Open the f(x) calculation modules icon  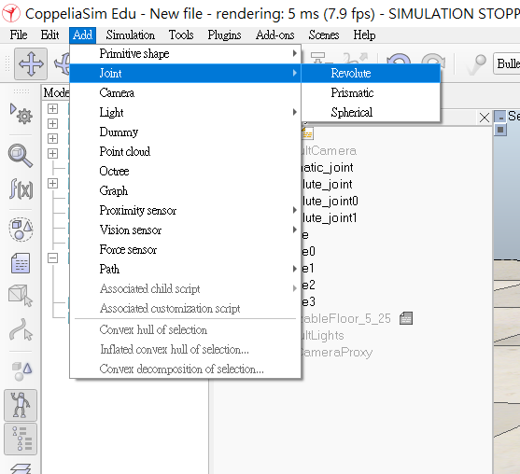[x=21, y=188]
